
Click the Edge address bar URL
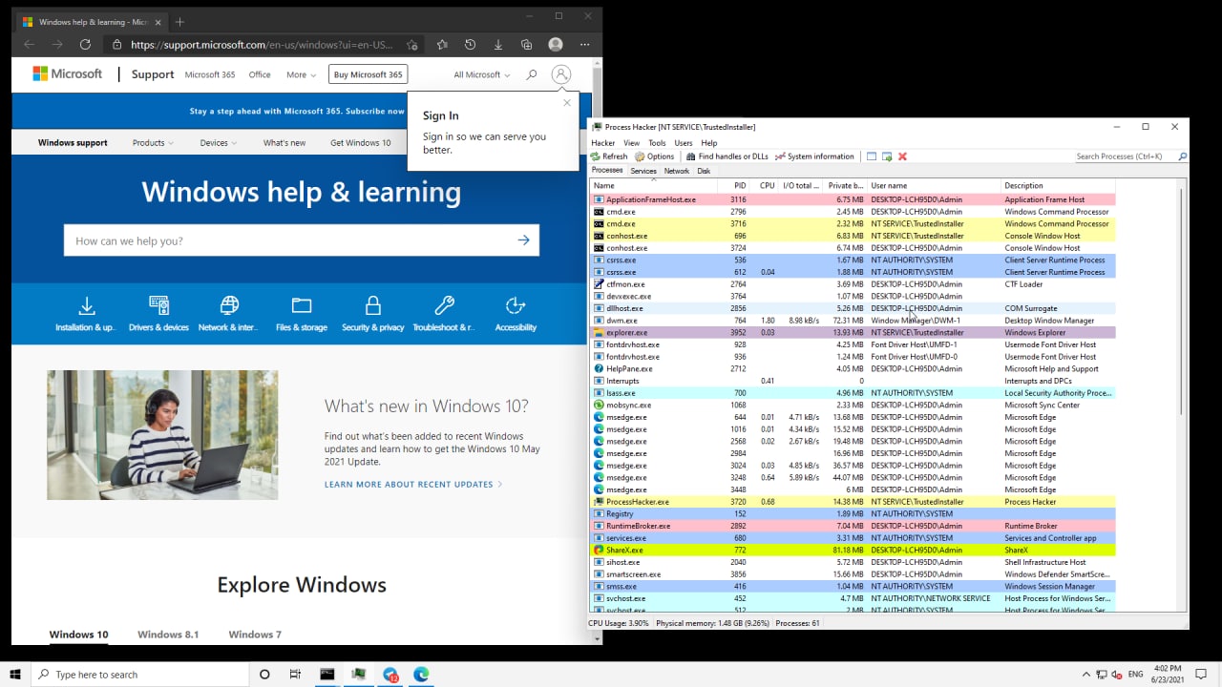[262, 45]
